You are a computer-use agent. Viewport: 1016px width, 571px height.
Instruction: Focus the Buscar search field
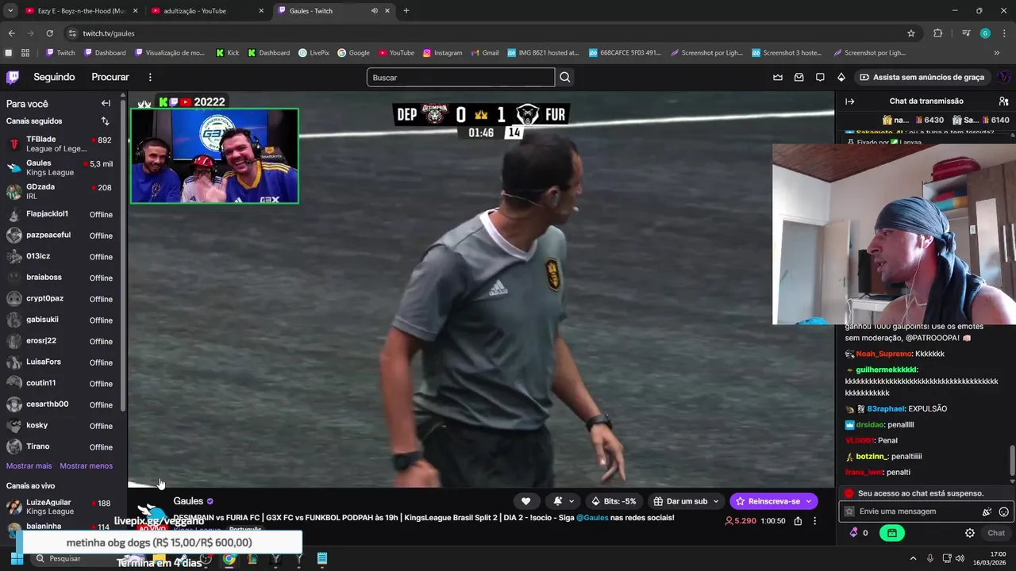(x=460, y=77)
